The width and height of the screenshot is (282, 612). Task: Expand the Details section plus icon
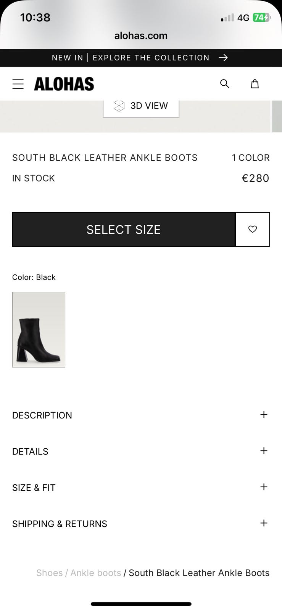tap(264, 451)
